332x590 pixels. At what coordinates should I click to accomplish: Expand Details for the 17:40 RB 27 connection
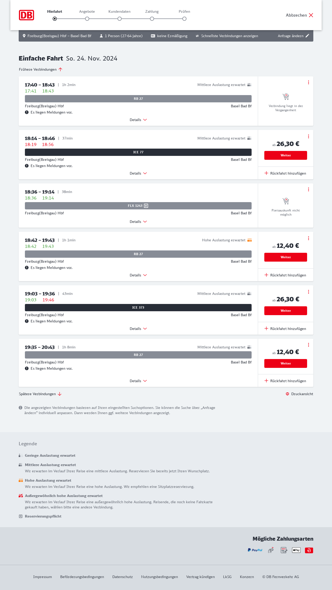pyautogui.click(x=138, y=120)
